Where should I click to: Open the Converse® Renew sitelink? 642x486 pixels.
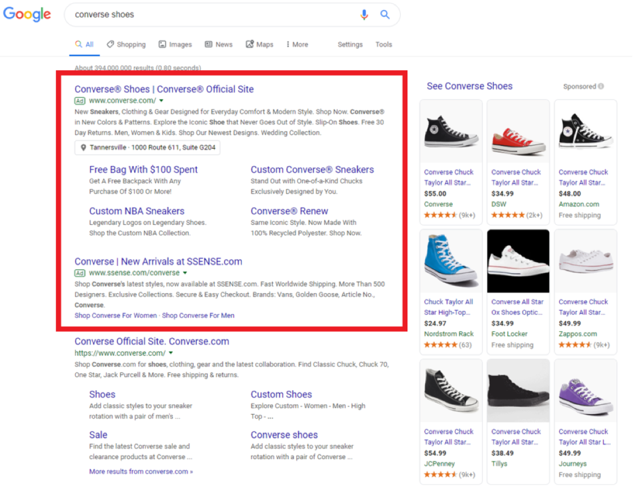[289, 211]
